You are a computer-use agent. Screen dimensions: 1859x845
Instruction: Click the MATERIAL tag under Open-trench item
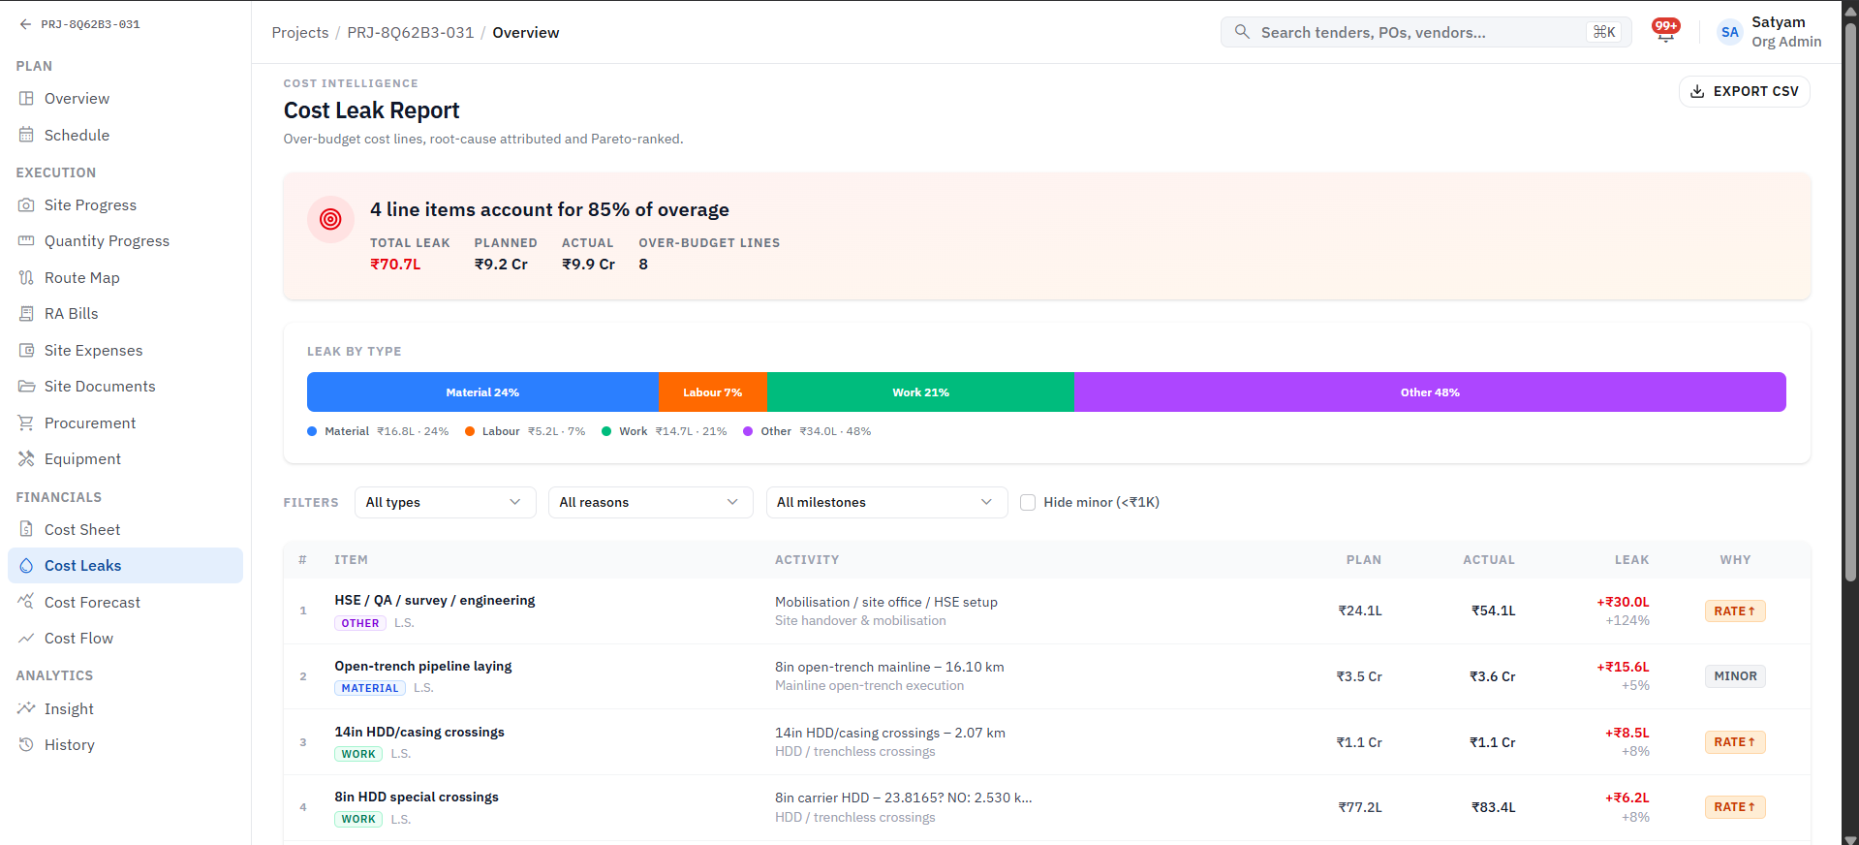[x=370, y=688]
